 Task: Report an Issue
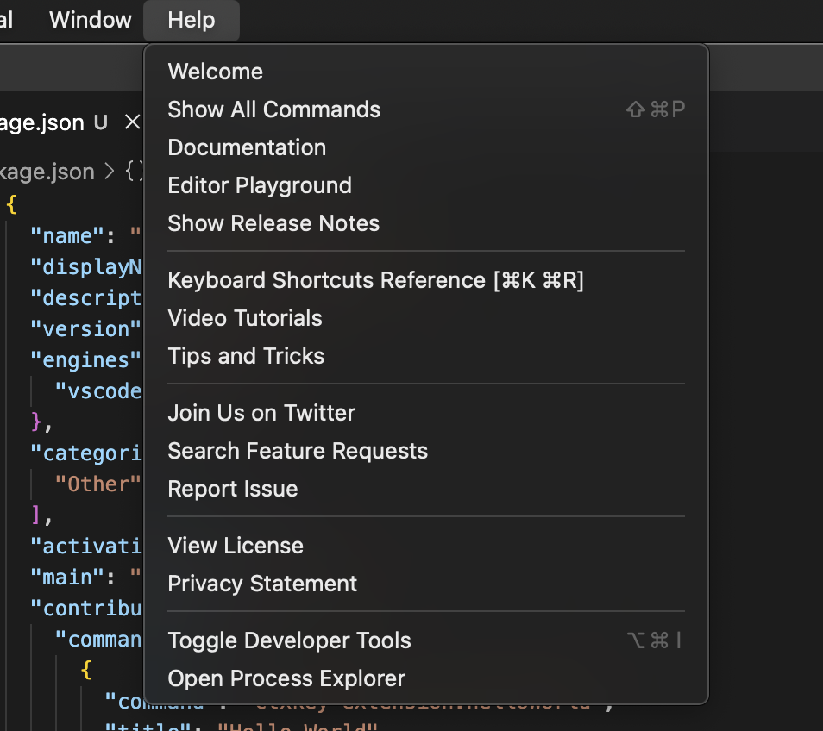(x=233, y=489)
